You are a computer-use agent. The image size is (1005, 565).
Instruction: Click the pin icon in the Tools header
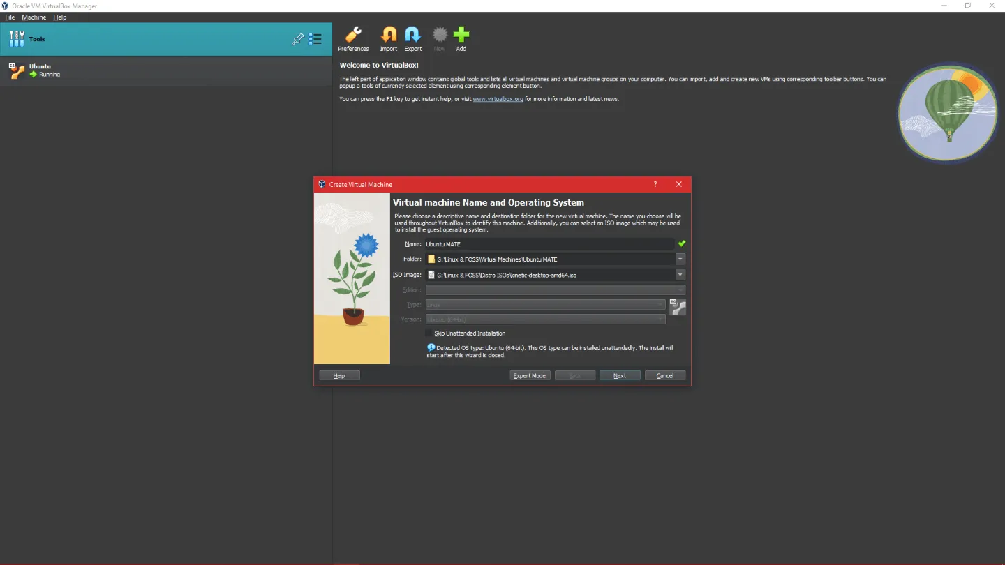tap(298, 39)
